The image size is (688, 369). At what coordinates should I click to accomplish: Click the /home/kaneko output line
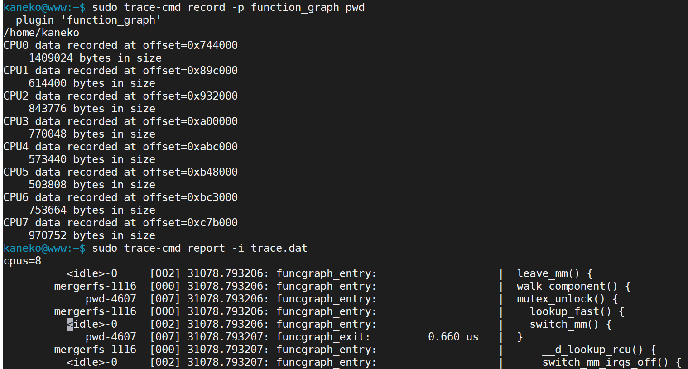(41, 33)
